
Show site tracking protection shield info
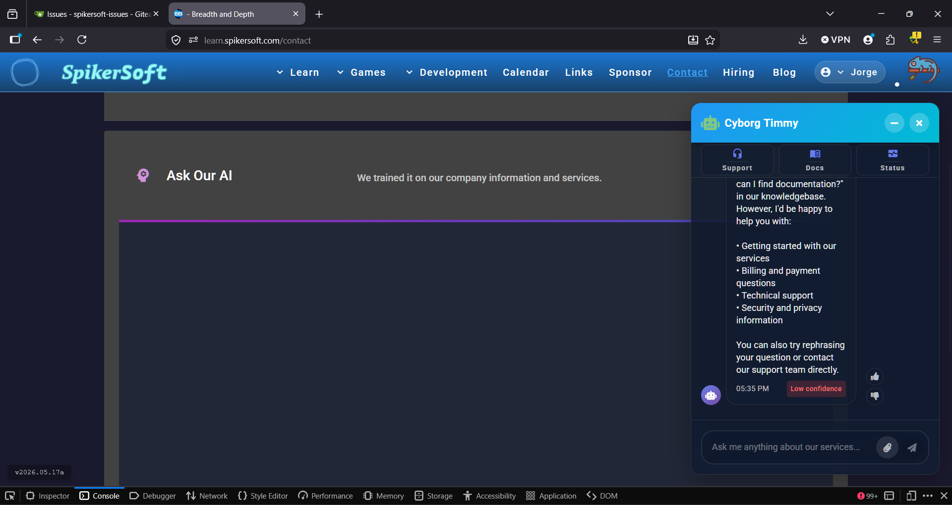tap(176, 40)
